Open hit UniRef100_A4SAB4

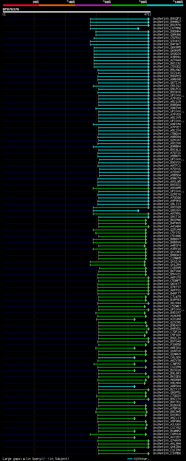[x=167, y=227]
